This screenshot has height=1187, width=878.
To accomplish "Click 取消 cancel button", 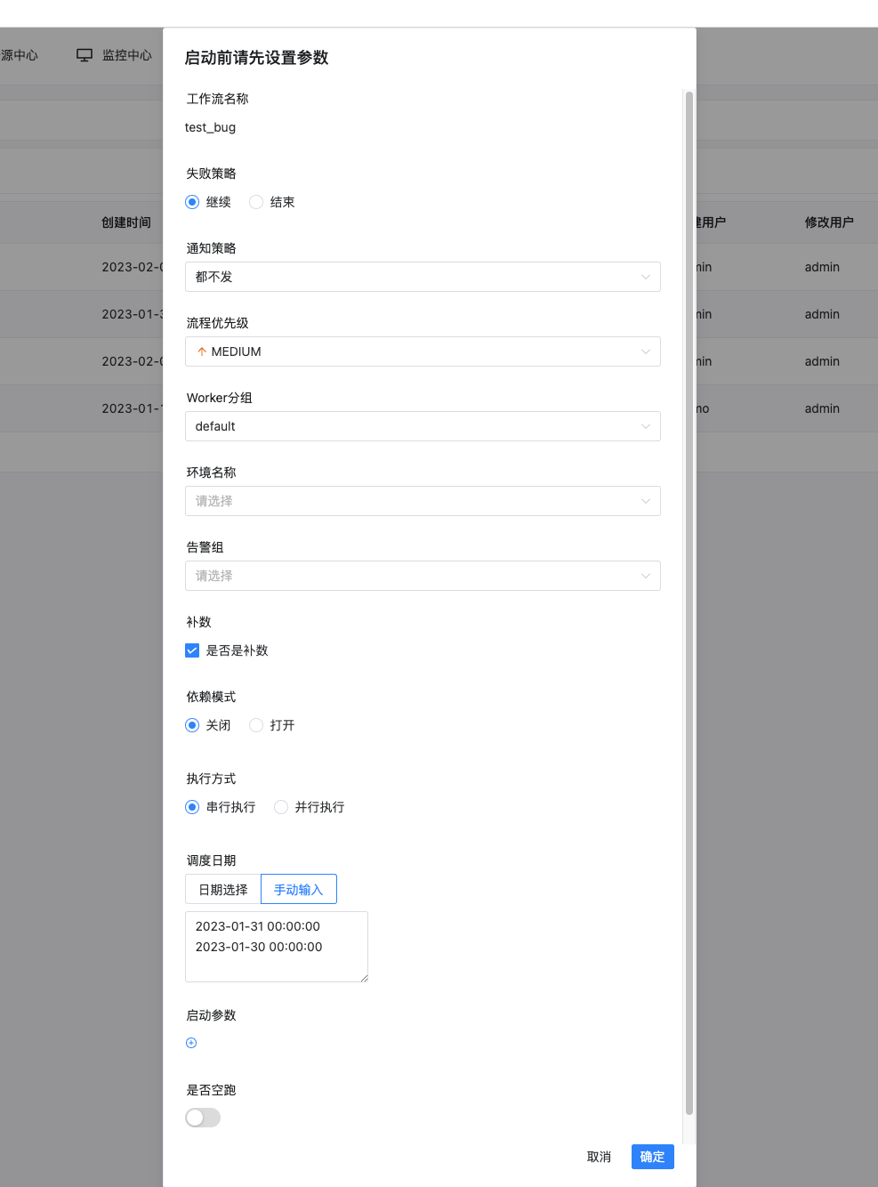I will pos(599,1157).
